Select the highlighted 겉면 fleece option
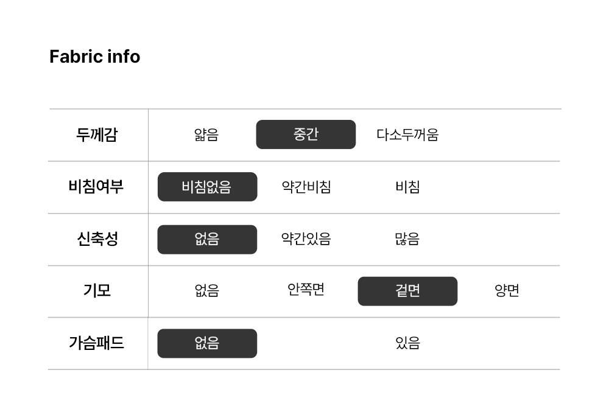The height and width of the screenshot is (398, 609). [407, 291]
